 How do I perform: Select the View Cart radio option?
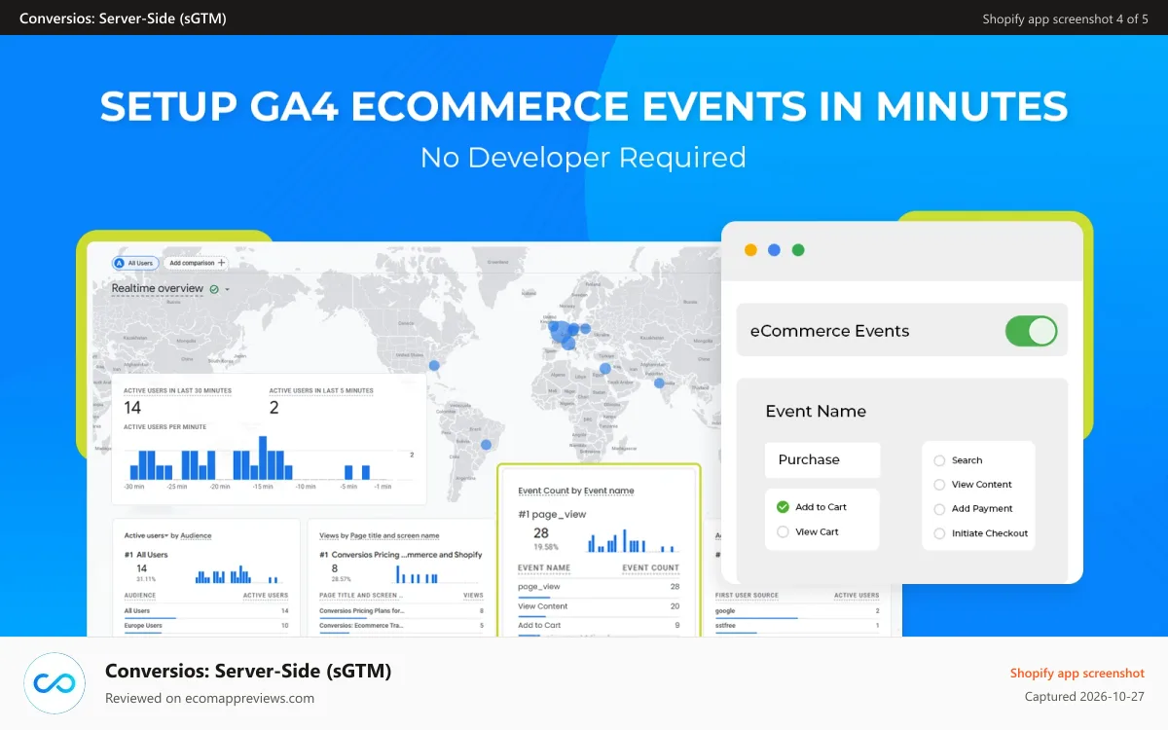[783, 531]
